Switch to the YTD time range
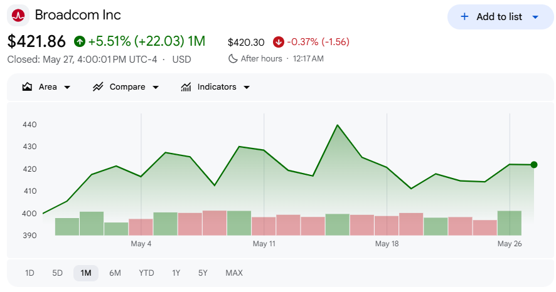 click(x=146, y=273)
